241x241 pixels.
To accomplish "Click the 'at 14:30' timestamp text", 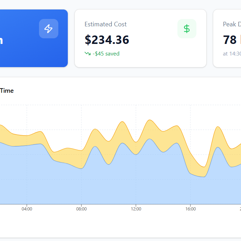I will pyautogui.click(x=232, y=54).
